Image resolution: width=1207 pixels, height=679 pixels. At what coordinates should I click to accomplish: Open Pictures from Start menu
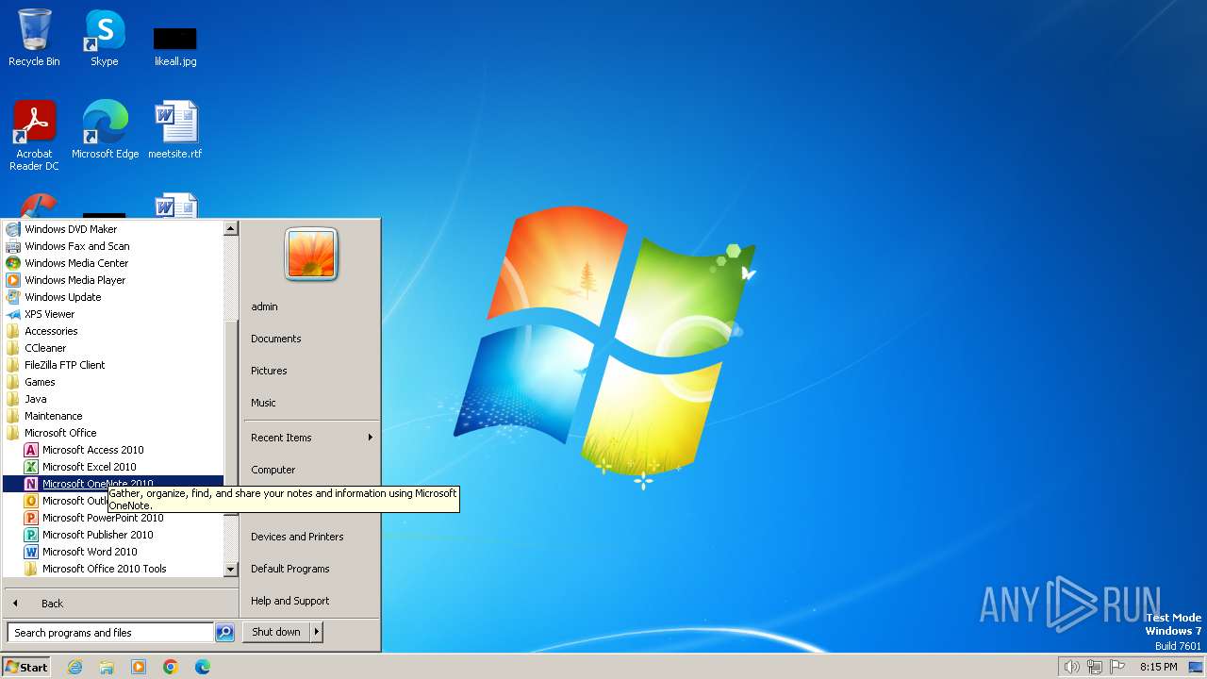pos(310,371)
